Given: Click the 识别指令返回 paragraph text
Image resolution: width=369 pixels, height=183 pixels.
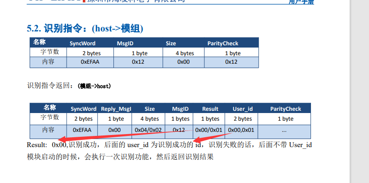Looking at the screenshot, I should pos(69,86).
